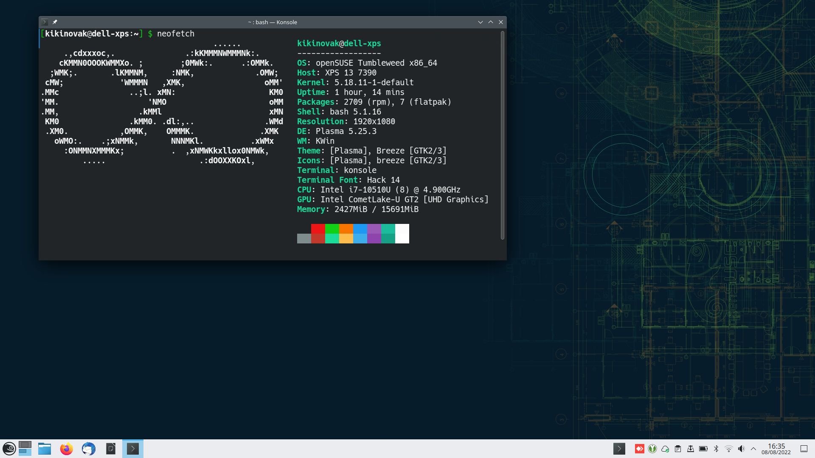Click the Konsole vertical scrollbar
This screenshot has height=458, width=815.
point(503,135)
